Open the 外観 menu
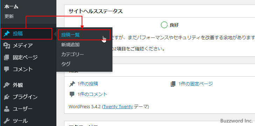The image size is (255, 126). coord(18,85)
